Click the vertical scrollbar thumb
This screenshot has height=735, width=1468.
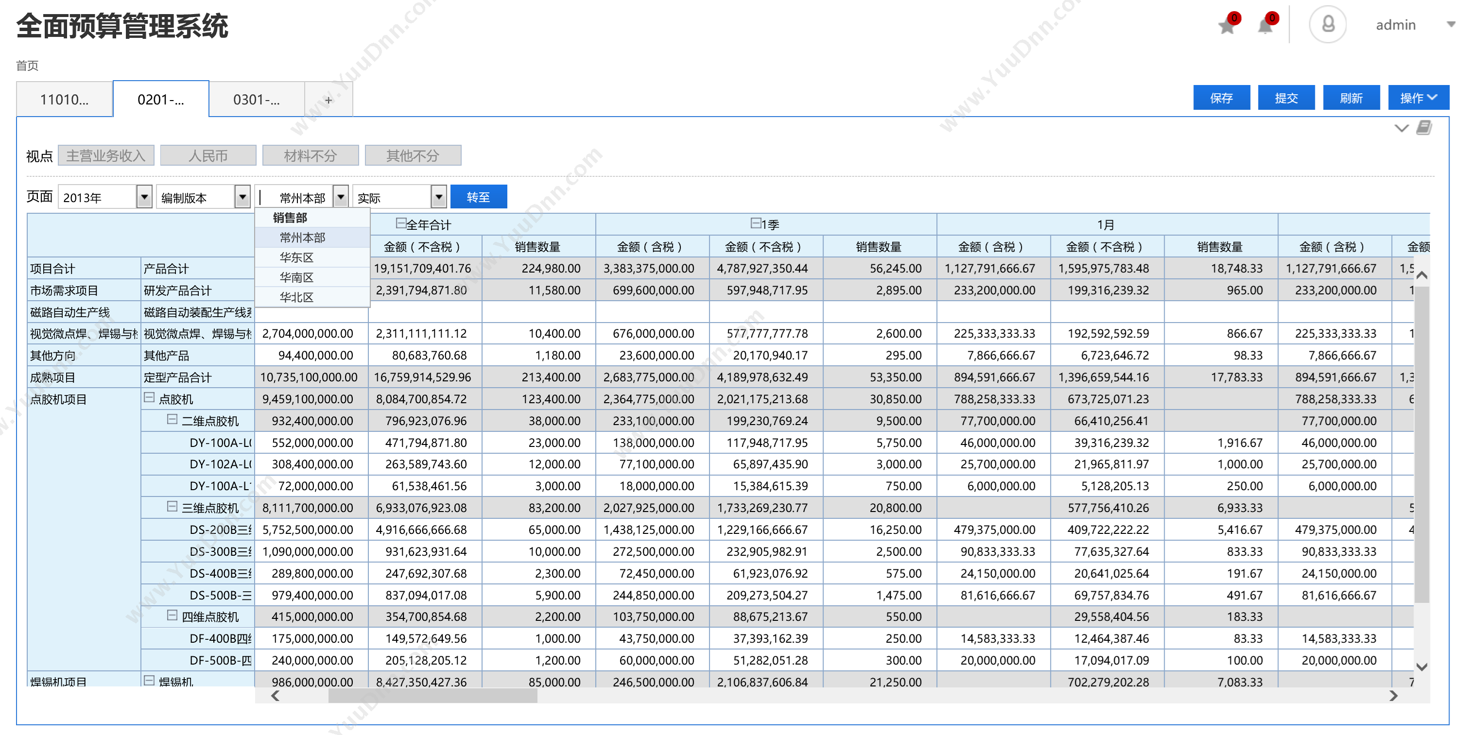pyautogui.click(x=1422, y=444)
